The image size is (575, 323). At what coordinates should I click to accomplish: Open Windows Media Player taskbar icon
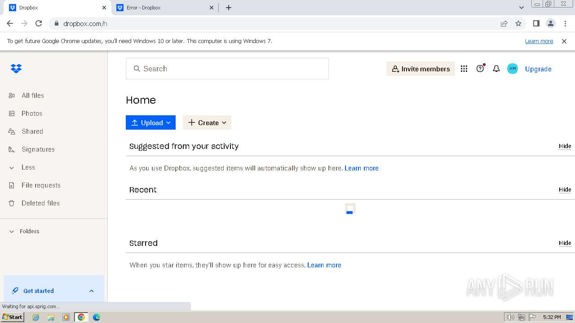66,317
